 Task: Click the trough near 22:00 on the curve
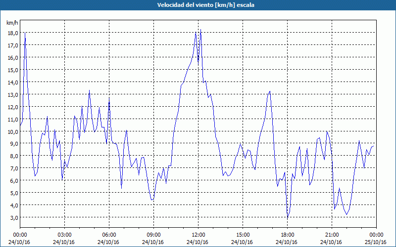(347, 214)
